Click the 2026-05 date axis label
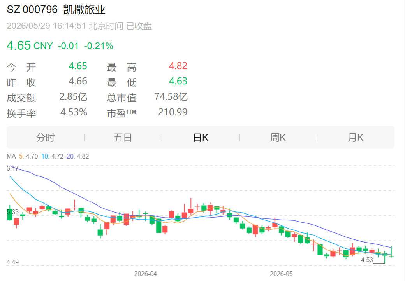 (x=281, y=274)
